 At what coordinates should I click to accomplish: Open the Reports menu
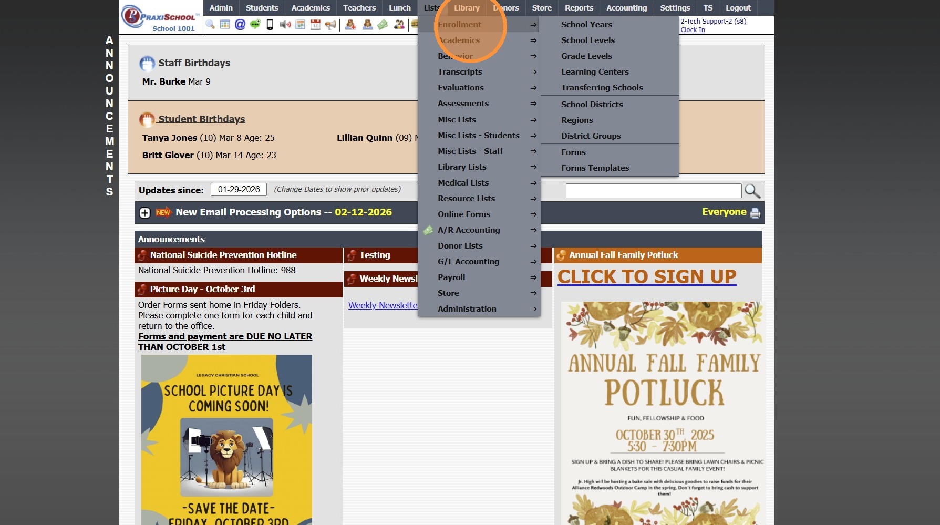click(x=579, y=8)
